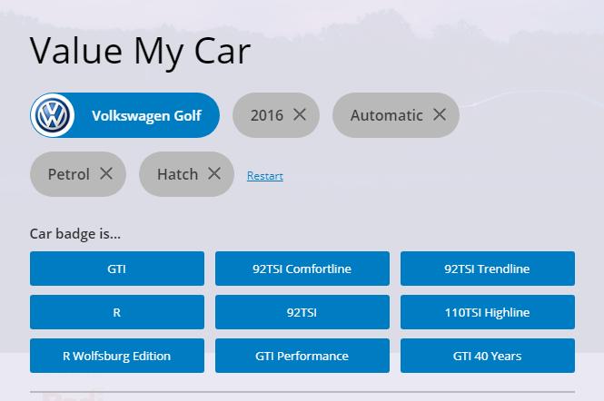Image resolution: width=604 pixels, height=401 pixels.
Task: Choose the 92TSI Comfortline badge
Action: [302, 269]
